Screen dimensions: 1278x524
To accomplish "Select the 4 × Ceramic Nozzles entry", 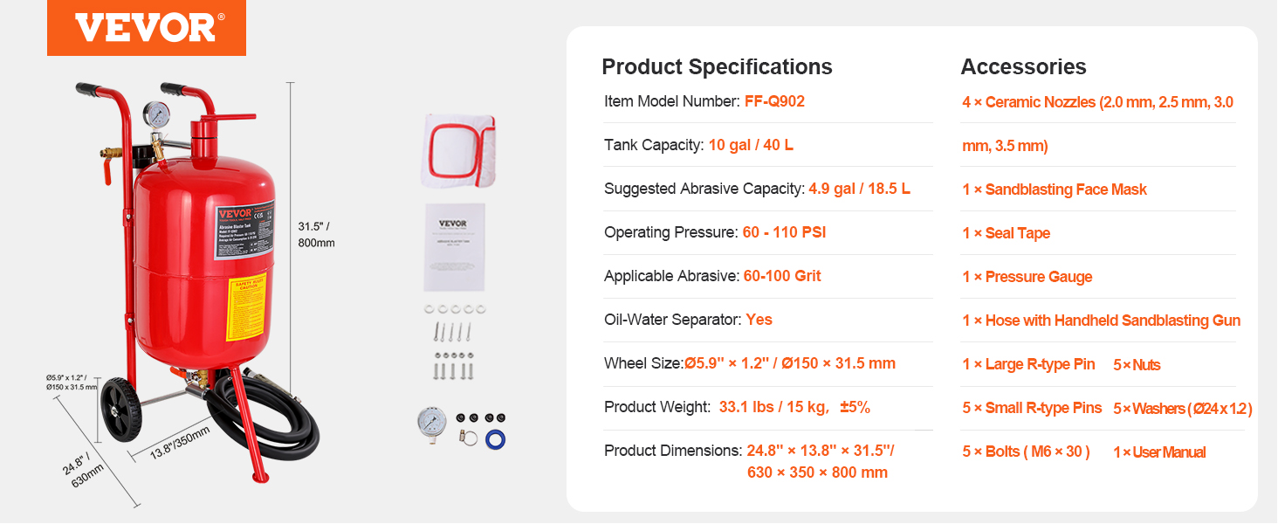I will tap(1098, 123).
